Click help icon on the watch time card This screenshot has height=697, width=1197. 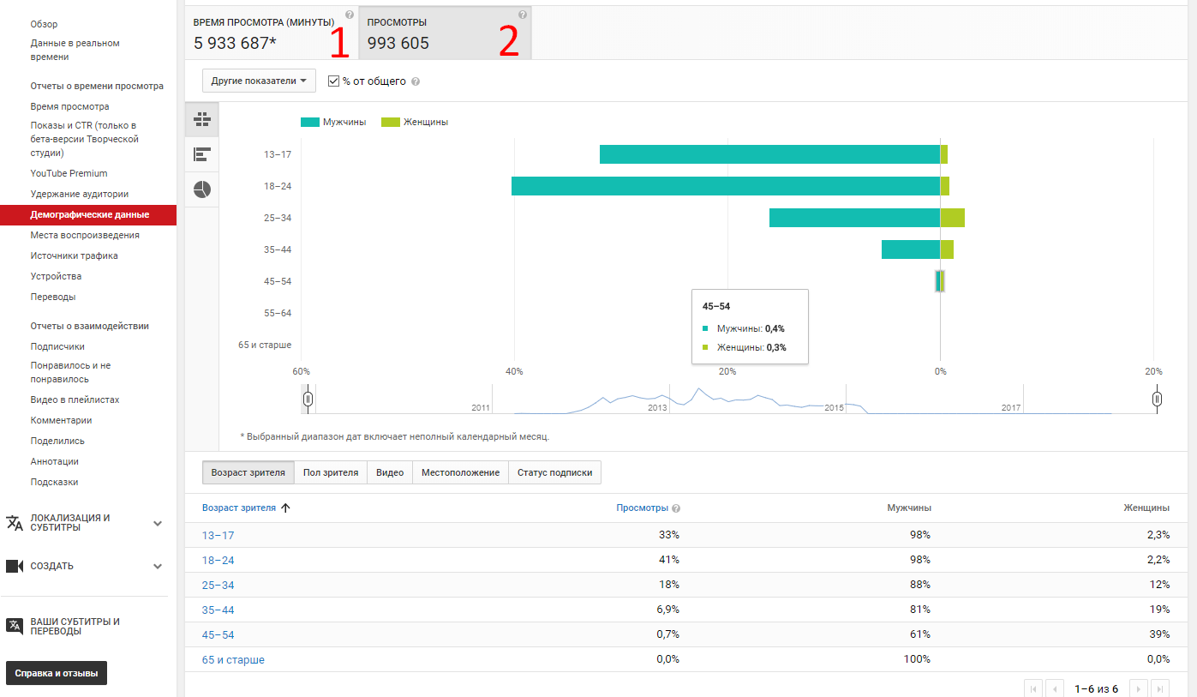click(350, 15)
